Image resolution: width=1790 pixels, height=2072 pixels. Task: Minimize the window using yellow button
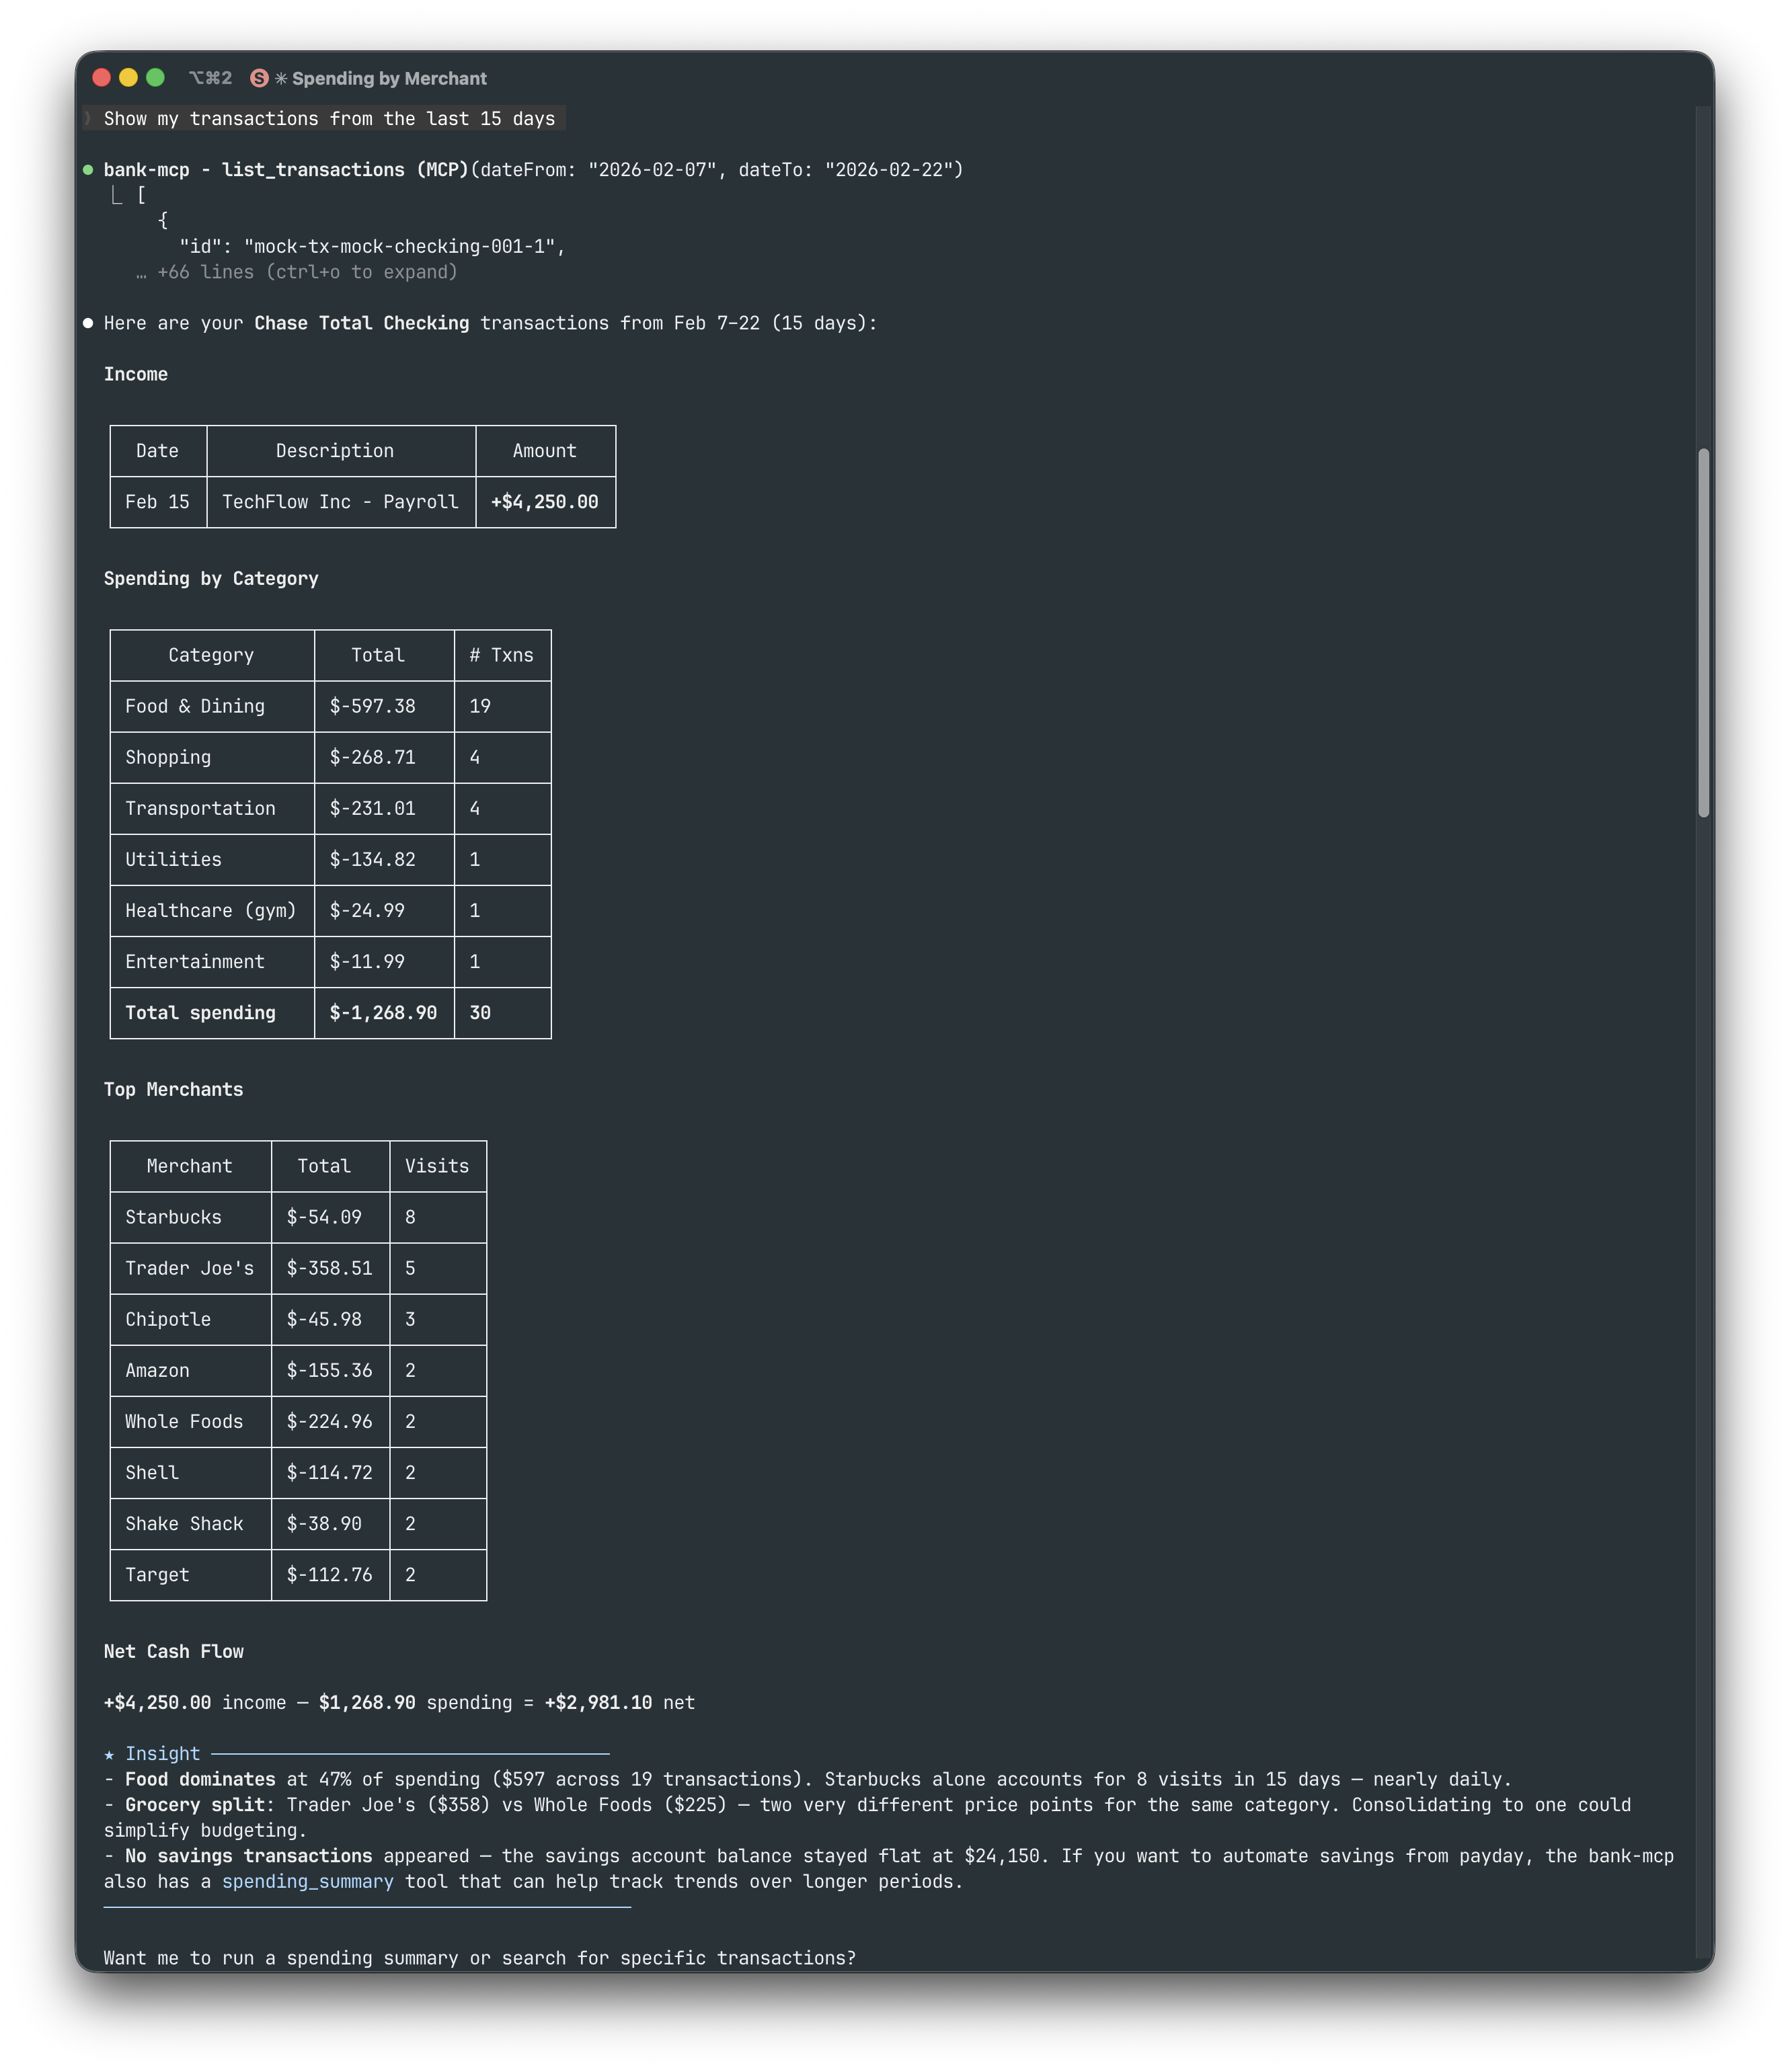click(128, 78)
